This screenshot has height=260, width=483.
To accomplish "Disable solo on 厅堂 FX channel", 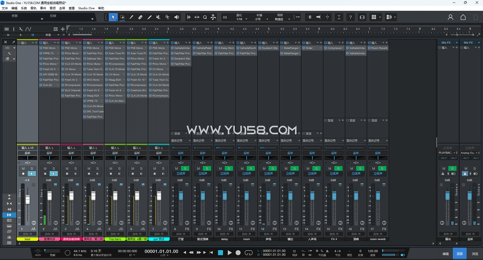I will click(185, 169).
